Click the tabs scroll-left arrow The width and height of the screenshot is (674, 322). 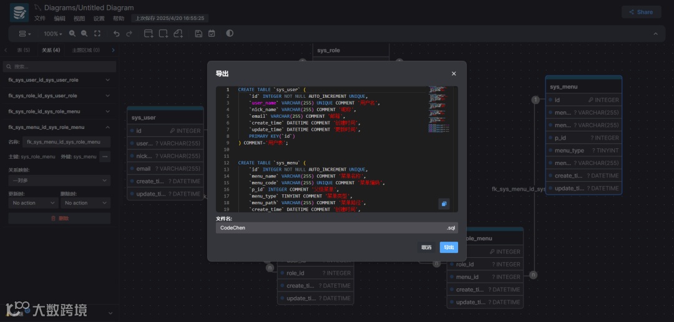click(6, 50)
